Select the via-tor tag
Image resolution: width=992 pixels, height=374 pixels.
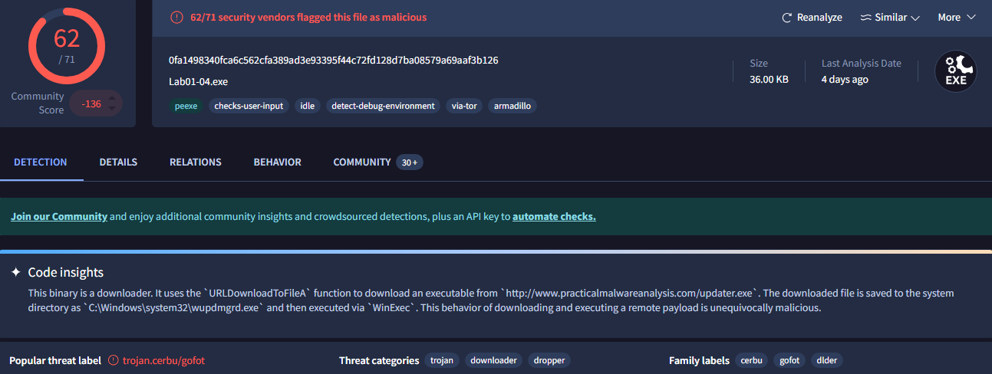point(464,106)
